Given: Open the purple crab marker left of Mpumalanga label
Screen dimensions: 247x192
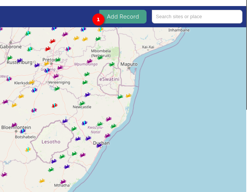Looking at the screenshot, I should [x=90, y=61].
